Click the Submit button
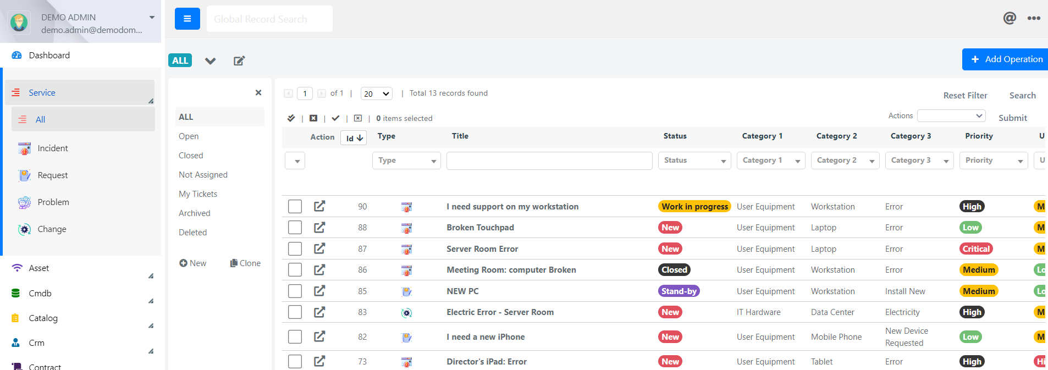This screenshot has height=370, width=1048. (1012, 118)
